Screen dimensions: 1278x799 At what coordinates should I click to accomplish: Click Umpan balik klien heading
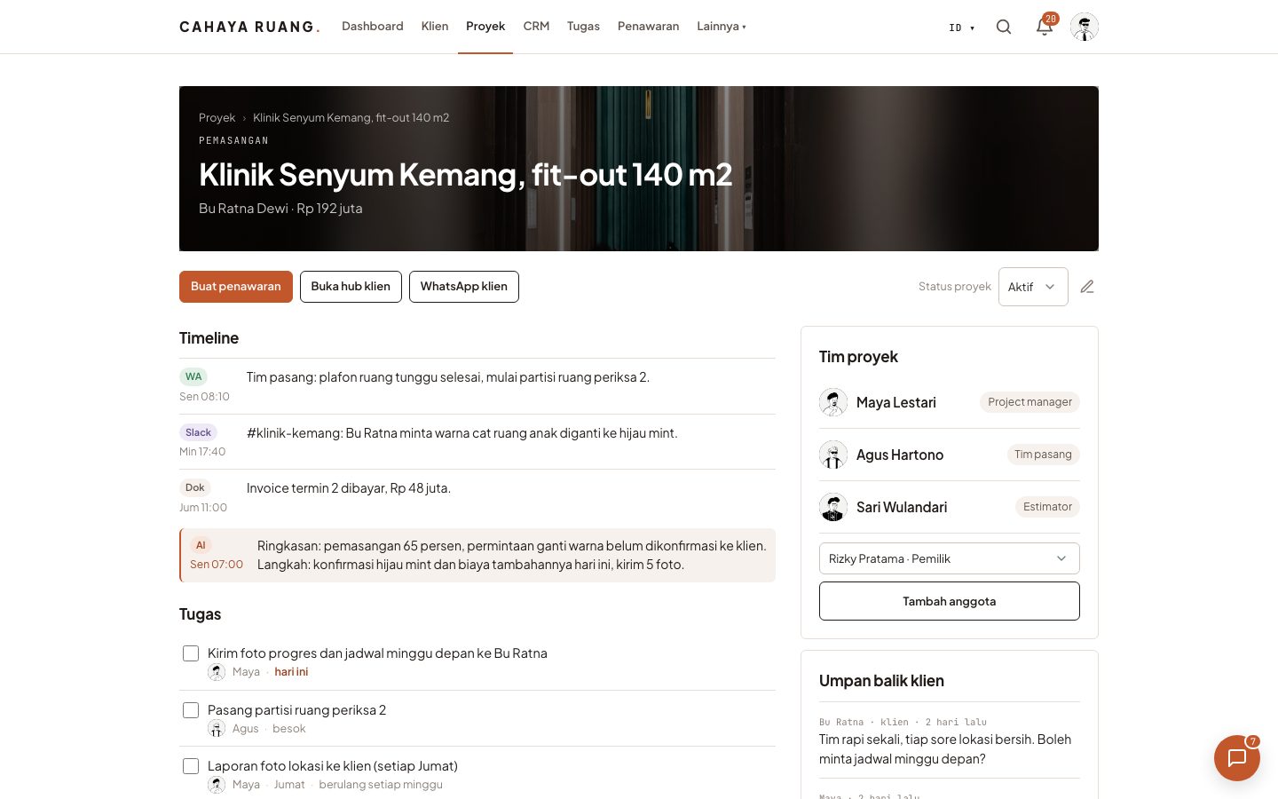coord(881,681)
